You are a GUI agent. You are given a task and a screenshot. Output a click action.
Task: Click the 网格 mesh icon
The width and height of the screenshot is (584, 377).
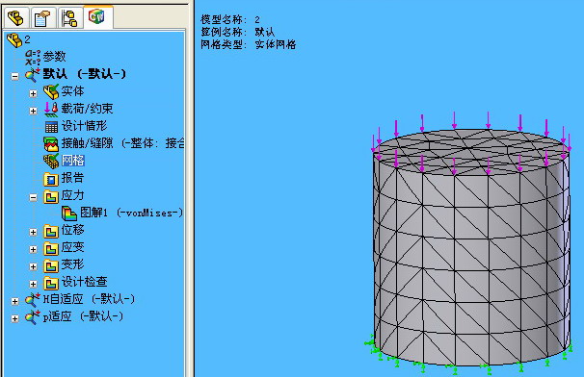point(51,161)
